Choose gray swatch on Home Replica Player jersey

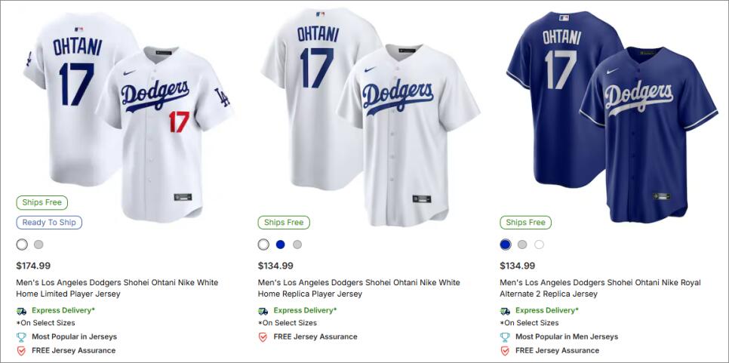pyautogui.click(x=297, y=245)
